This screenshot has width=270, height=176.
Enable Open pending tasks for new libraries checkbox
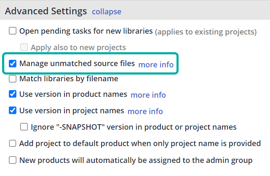click(13, 31)
